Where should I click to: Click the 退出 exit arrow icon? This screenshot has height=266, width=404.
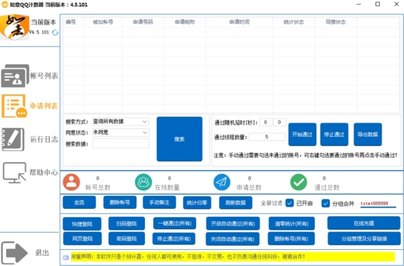(14, 253)
